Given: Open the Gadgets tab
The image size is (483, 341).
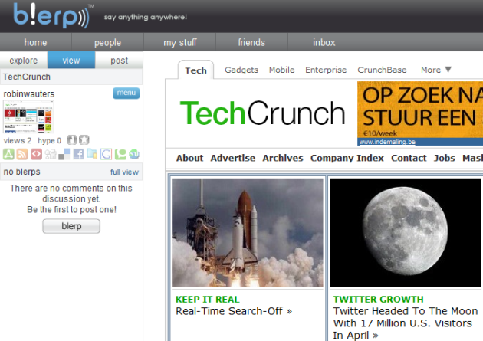Looking at the screenshot, I should click(242, 70).
